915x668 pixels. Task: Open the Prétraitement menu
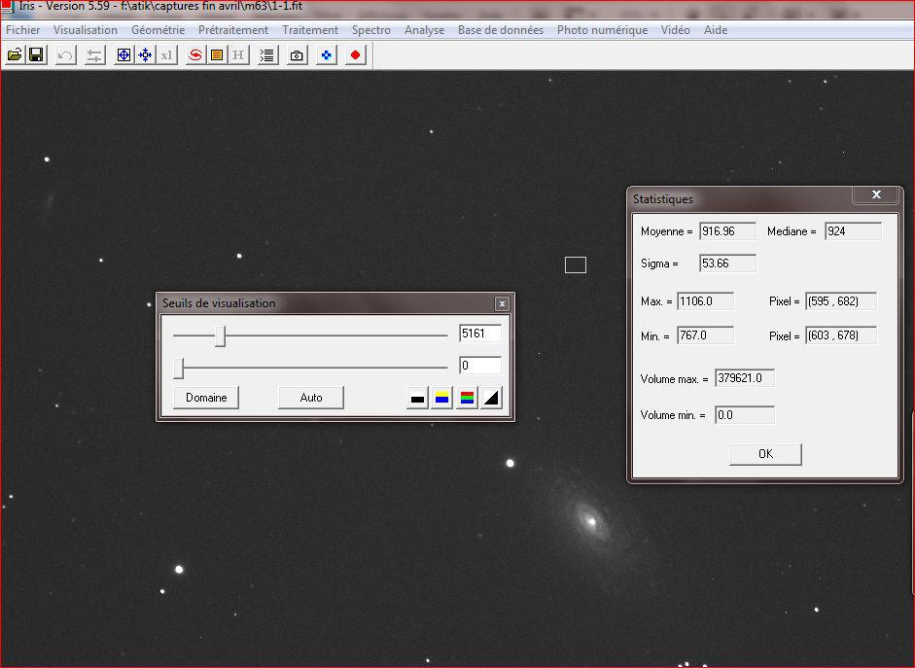tap(232, 30)
